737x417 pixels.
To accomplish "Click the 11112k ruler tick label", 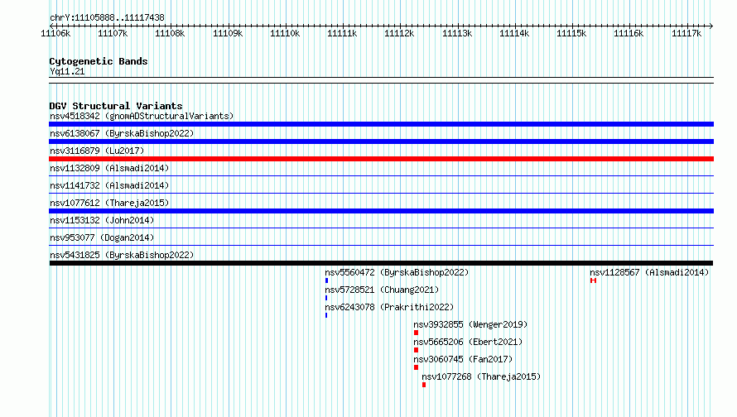I will pos(399,33).
